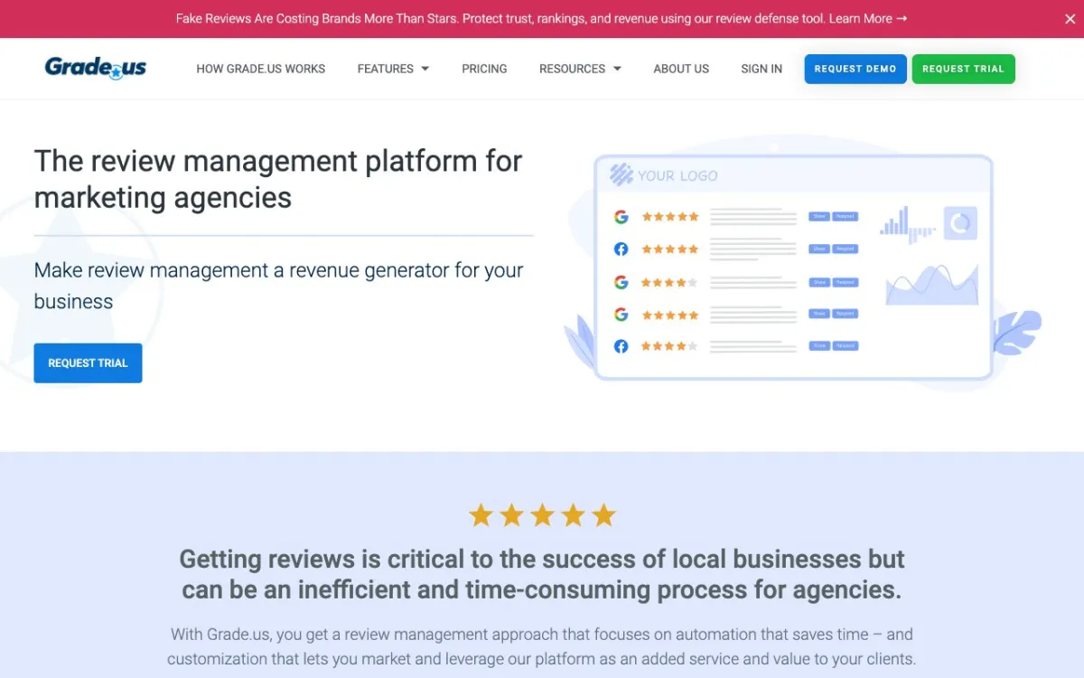Click the Your Logo placeholder icon

621,174
